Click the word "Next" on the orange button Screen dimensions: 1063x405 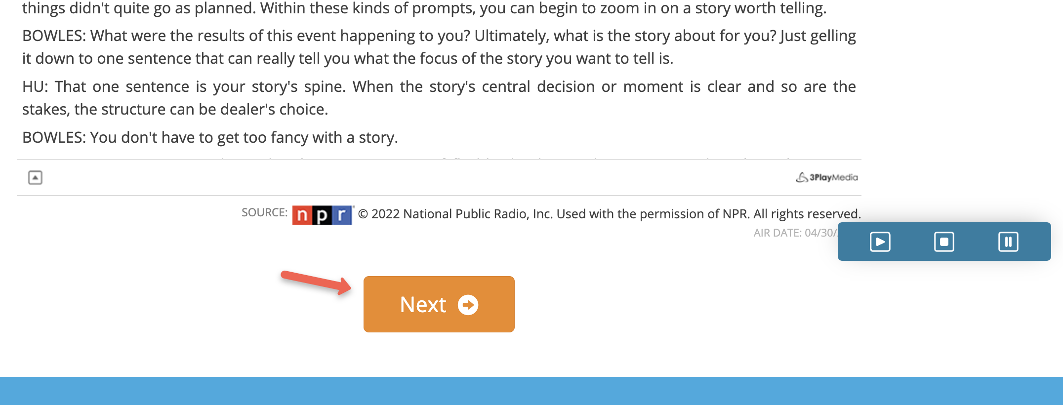(x=423, y=305)
